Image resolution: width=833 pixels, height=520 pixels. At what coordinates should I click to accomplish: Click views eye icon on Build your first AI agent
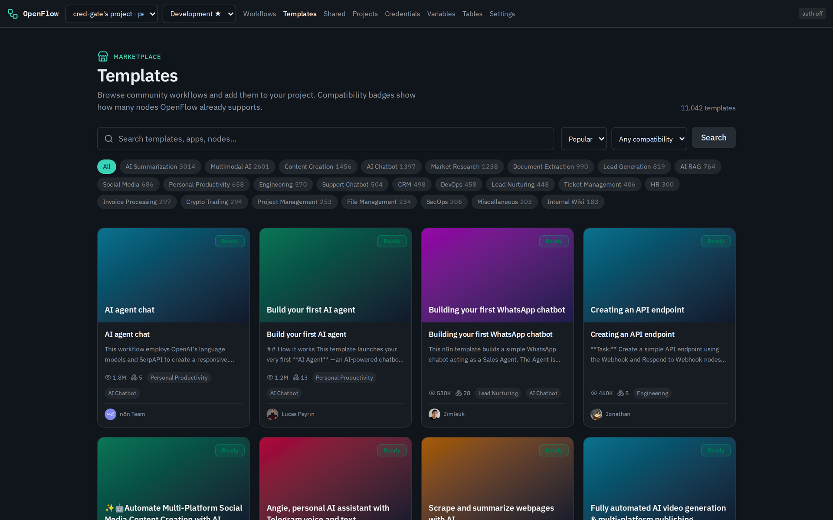click(270, 377)
